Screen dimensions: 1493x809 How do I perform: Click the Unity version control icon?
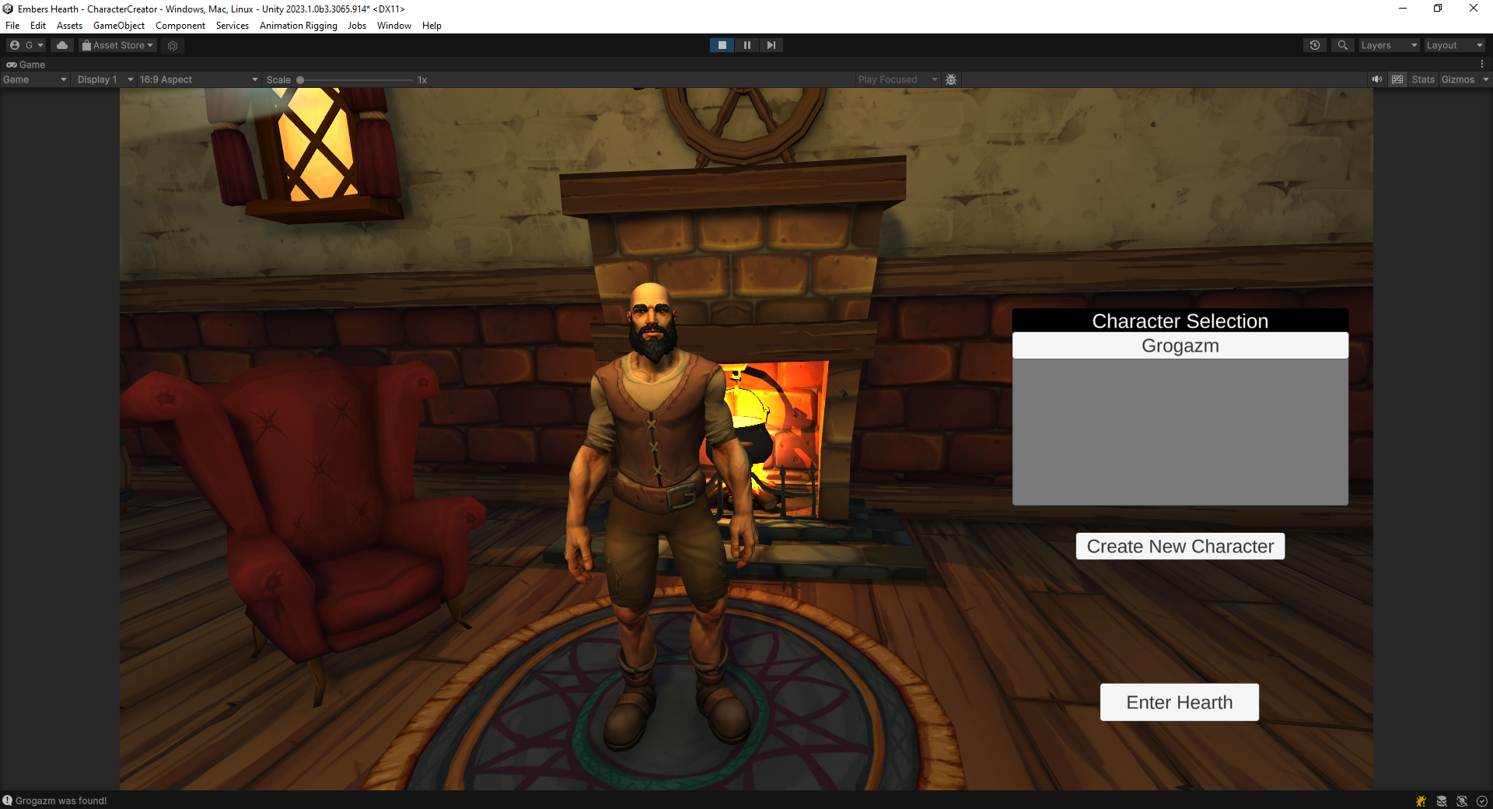pyautogui.click(x=173, y=46)
